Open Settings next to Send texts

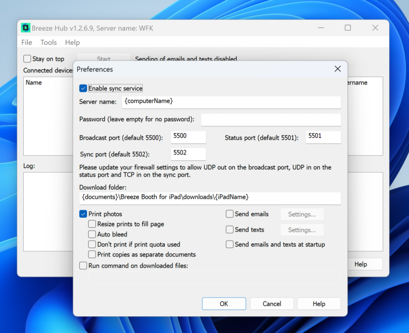[x=302, y=230]
